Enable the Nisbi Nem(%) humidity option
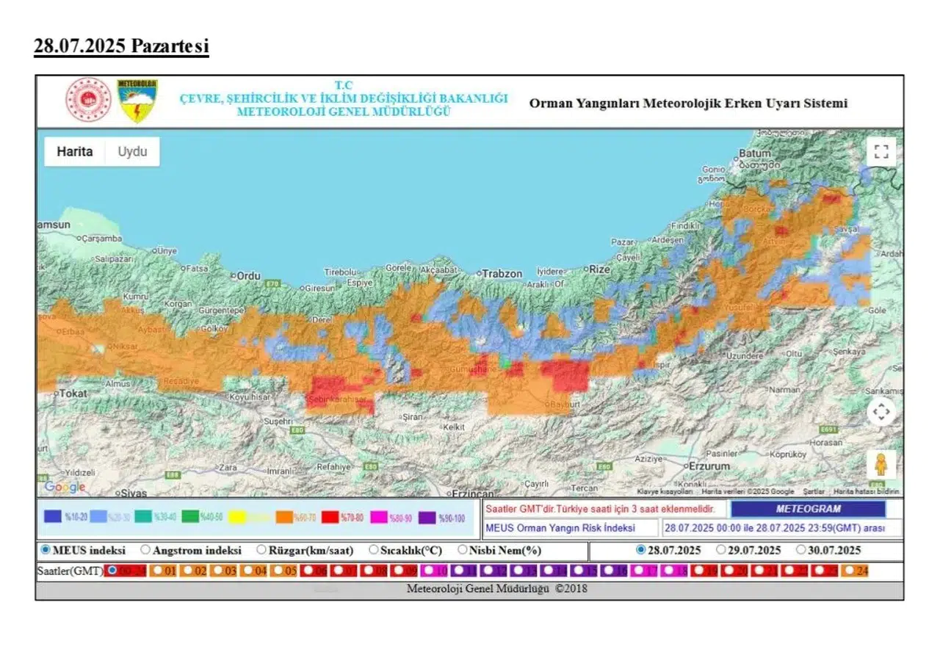Image resolution: width=940 pixels, height=663 pixels. point(463,550)
